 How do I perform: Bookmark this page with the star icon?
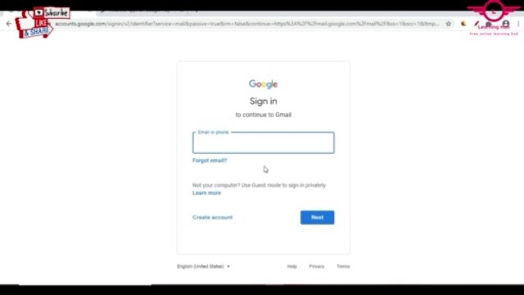pyautogui.click(x=449, y=24)
